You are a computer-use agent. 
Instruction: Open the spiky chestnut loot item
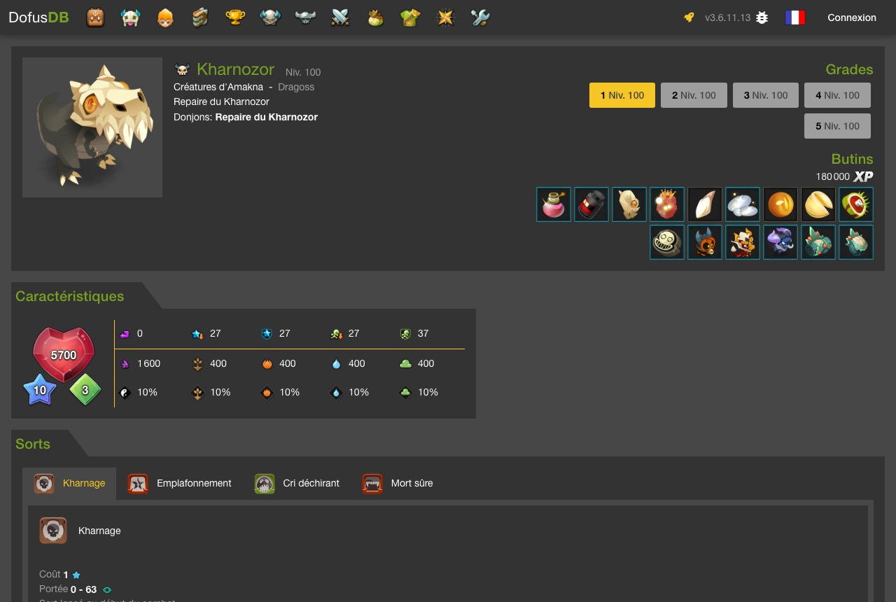tap(856, 204)
